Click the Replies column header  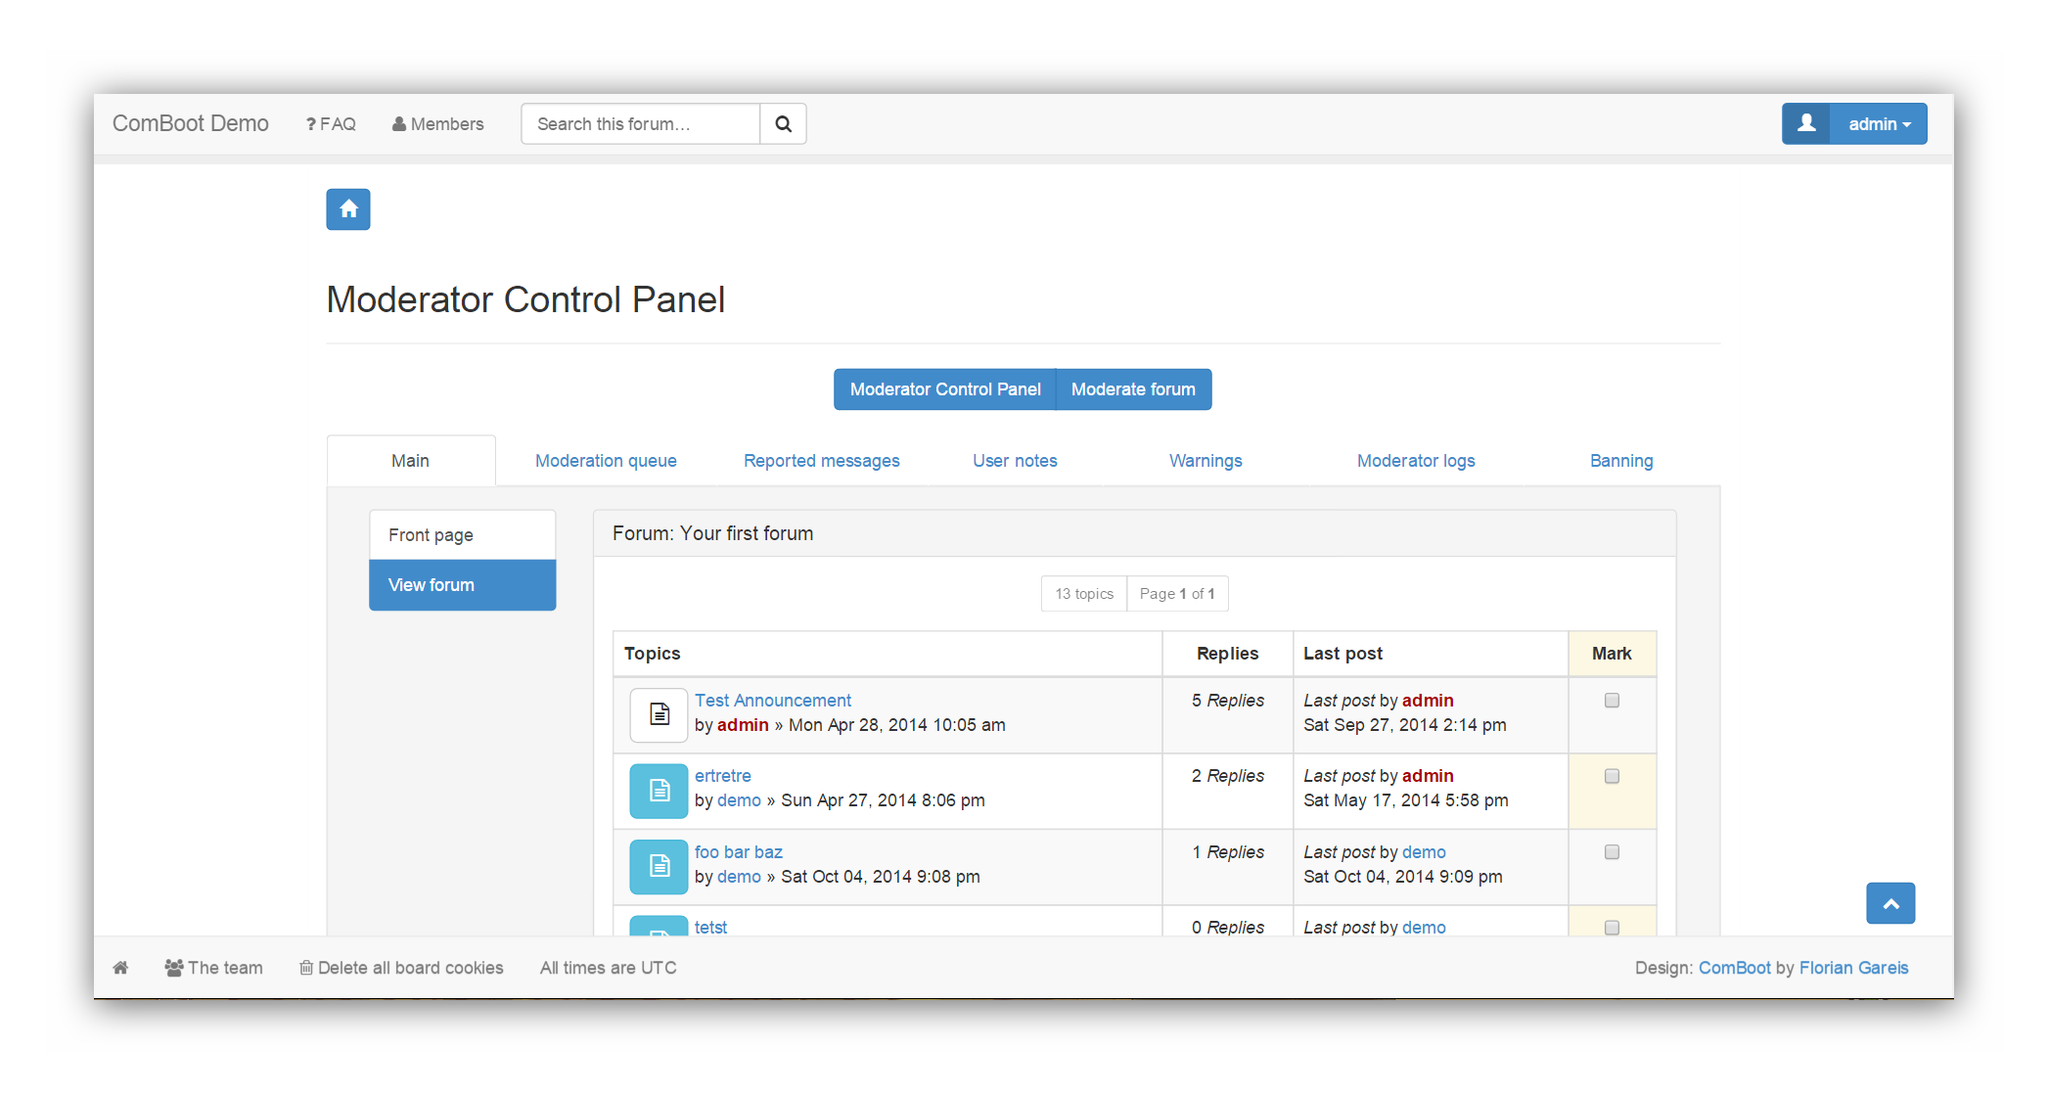pos(1227,654)
